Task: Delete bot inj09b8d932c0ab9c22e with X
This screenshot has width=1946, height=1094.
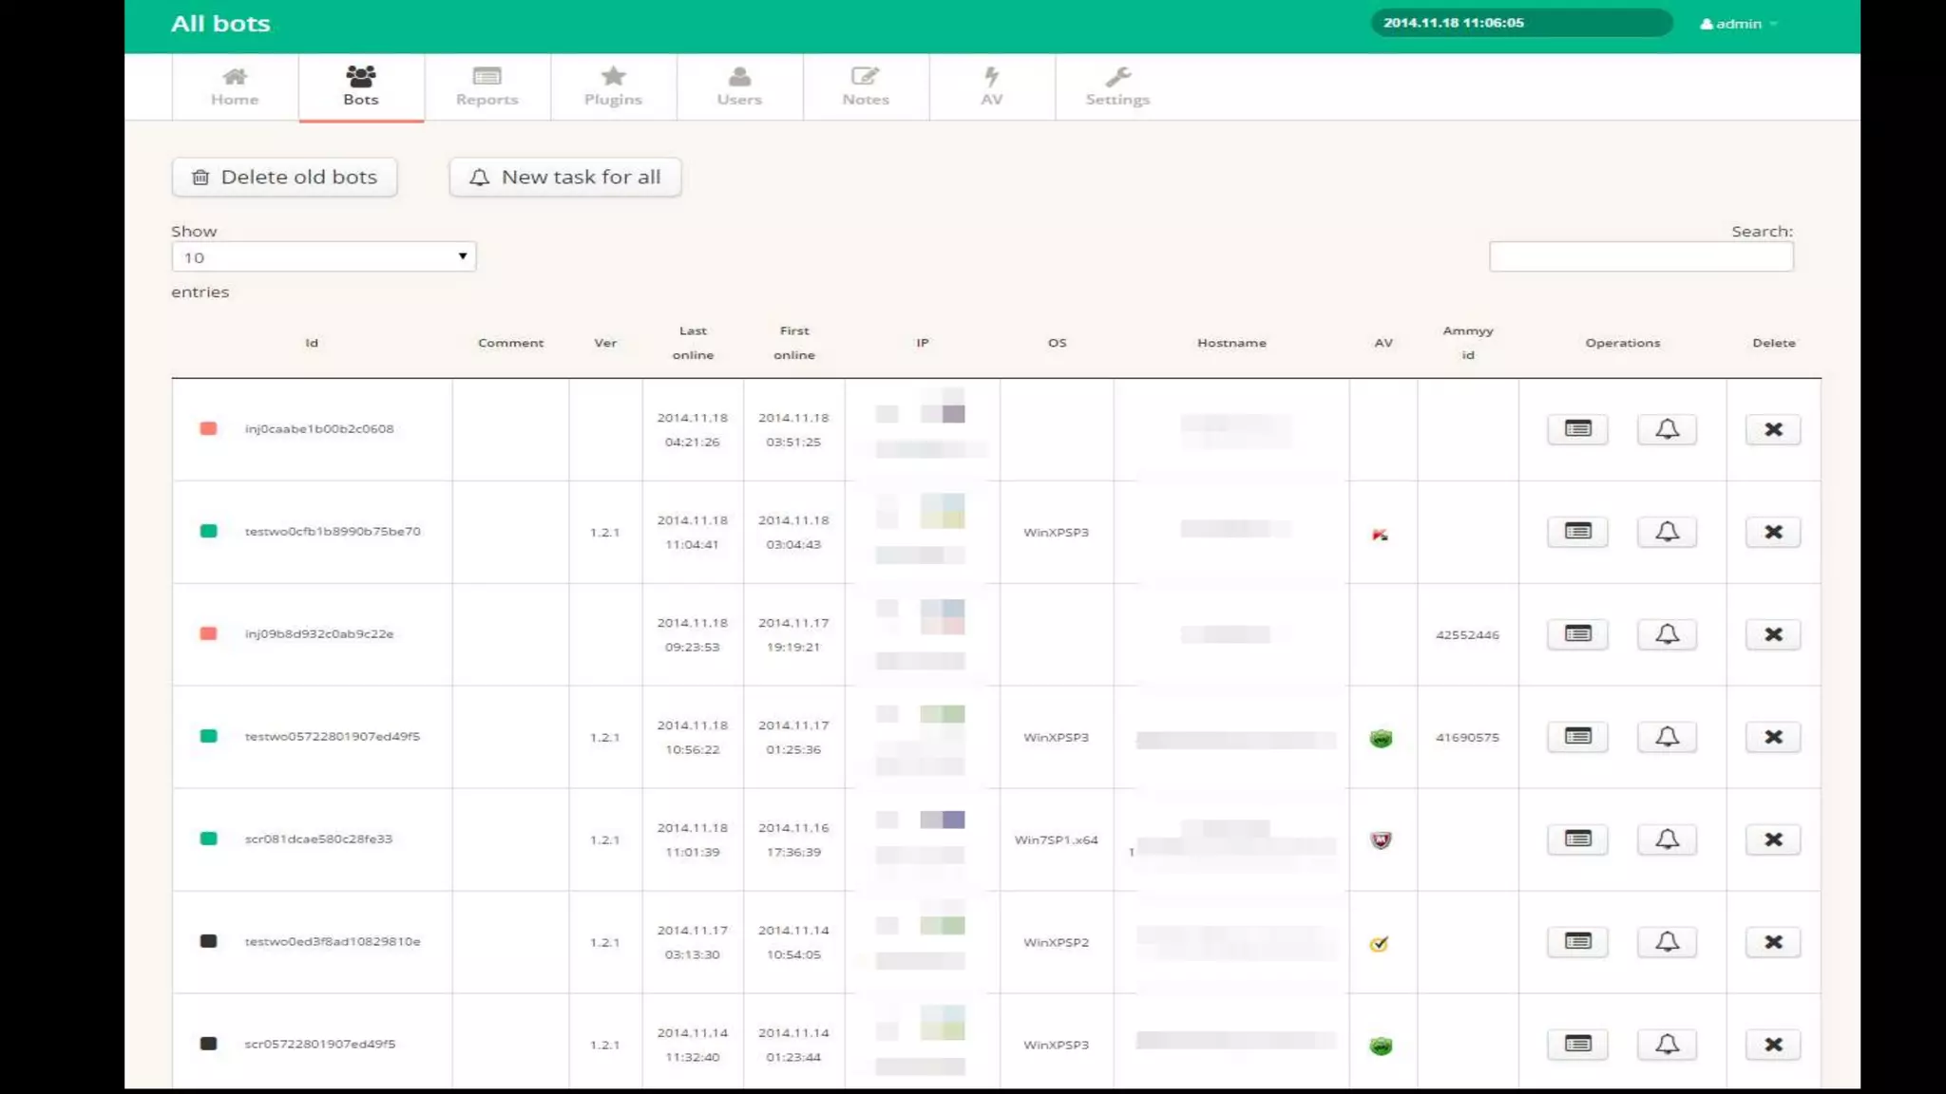Action: click(x=1773, y=634)
